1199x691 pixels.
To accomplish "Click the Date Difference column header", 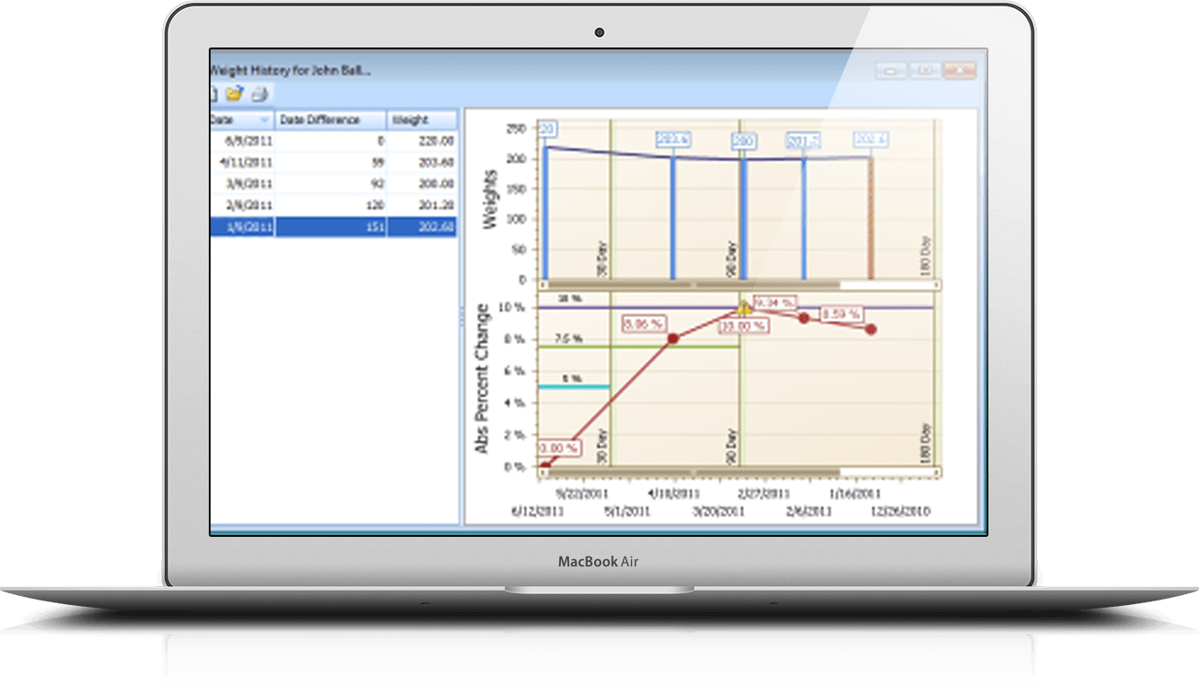I will coord(331,120).
